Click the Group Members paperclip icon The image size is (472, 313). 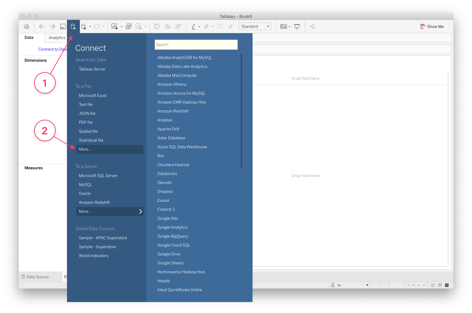pyautogui.click(x=206, y=26)
